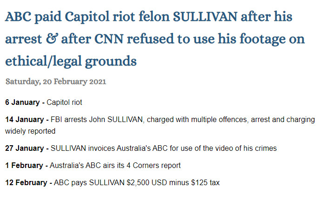Click 'charged with multiple offences' phrase
Screen dimensions: 326x200
[x=197, y=120]
